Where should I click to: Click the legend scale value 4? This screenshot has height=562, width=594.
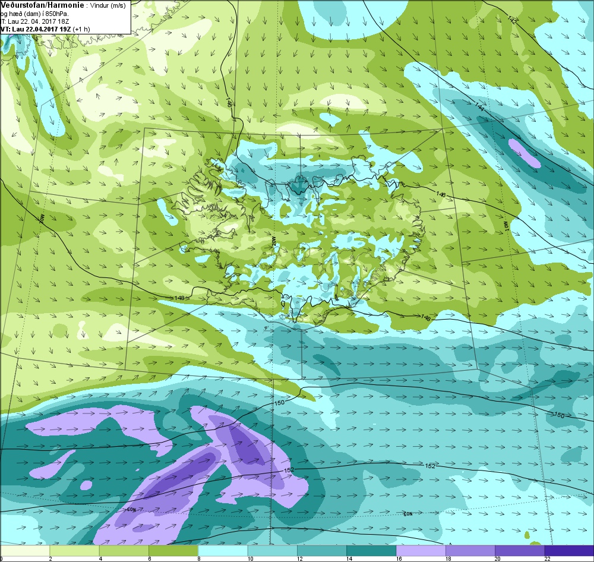[100, 558]
